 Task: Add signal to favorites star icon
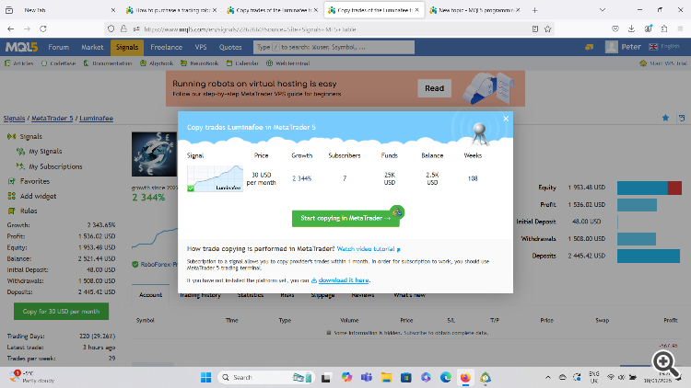(x=665, y=118)
